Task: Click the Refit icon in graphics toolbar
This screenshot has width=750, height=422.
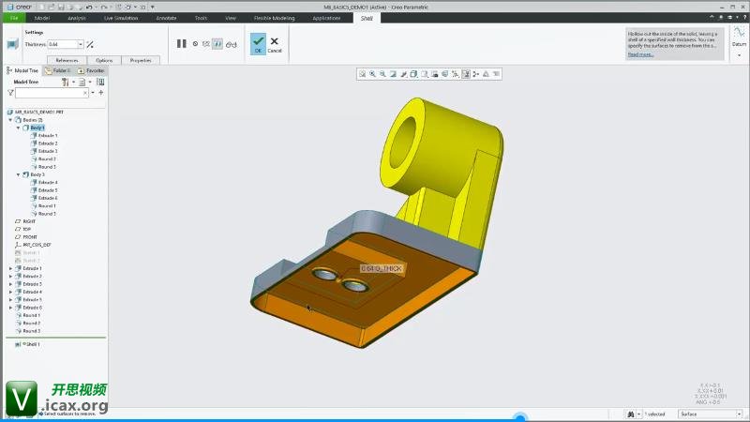Action: (362, 74)
